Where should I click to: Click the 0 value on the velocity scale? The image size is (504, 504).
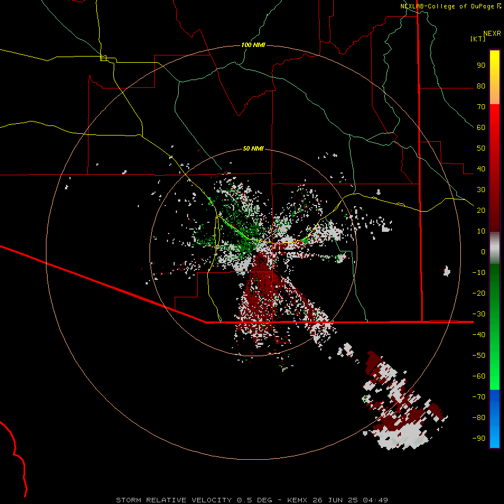tap(483, 252)
